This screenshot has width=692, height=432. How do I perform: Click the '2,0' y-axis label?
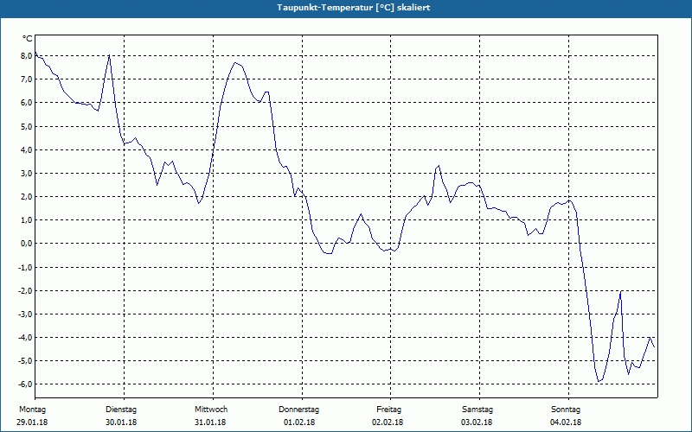(x=25, y=197)
